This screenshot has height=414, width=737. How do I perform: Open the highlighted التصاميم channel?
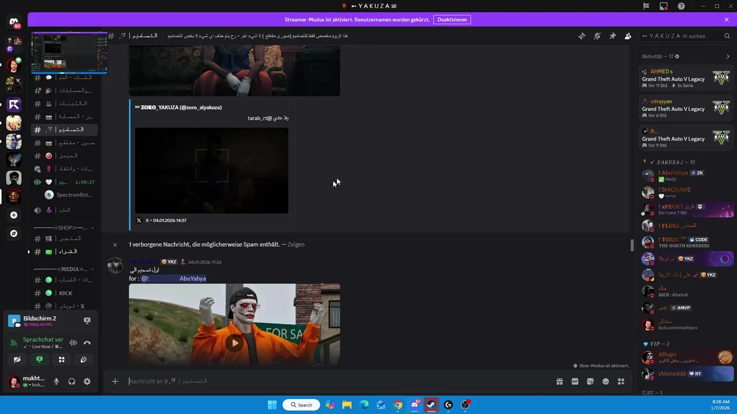tap(63, 130)
